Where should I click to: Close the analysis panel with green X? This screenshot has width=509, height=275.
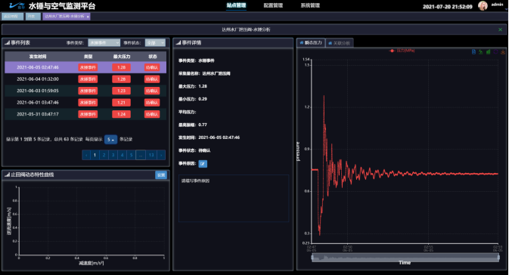tap(500, 29)
